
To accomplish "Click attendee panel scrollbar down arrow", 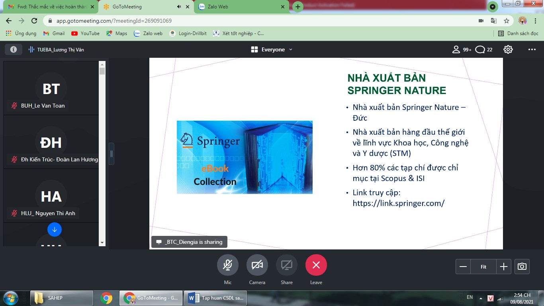I will (102, 243).
